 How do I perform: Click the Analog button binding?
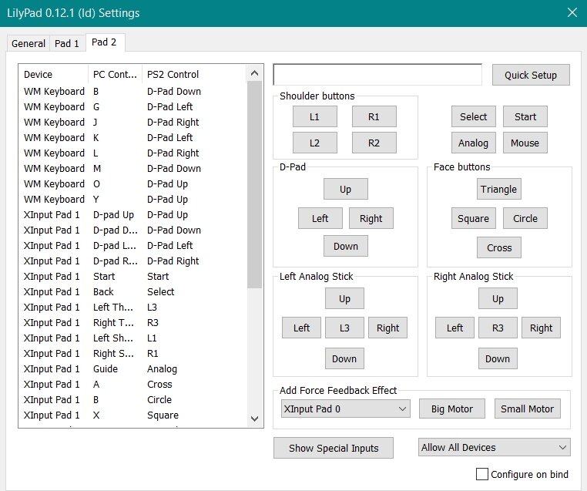pos(474,143)
